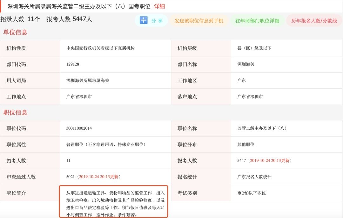
Task: Click the 报名统计 label cell
Action: [201, 177]
